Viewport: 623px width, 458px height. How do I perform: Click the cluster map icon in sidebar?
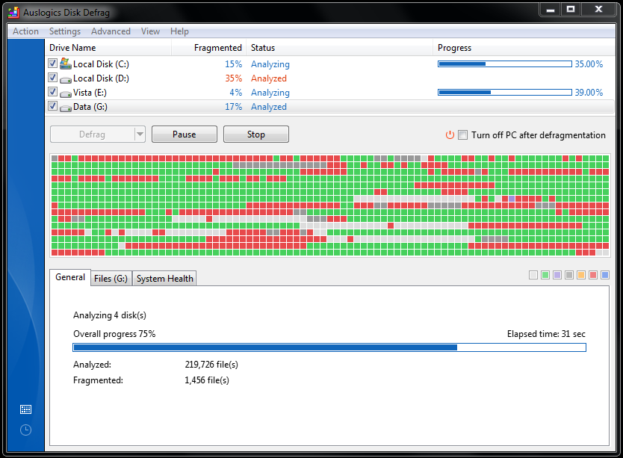click(26, 409)
